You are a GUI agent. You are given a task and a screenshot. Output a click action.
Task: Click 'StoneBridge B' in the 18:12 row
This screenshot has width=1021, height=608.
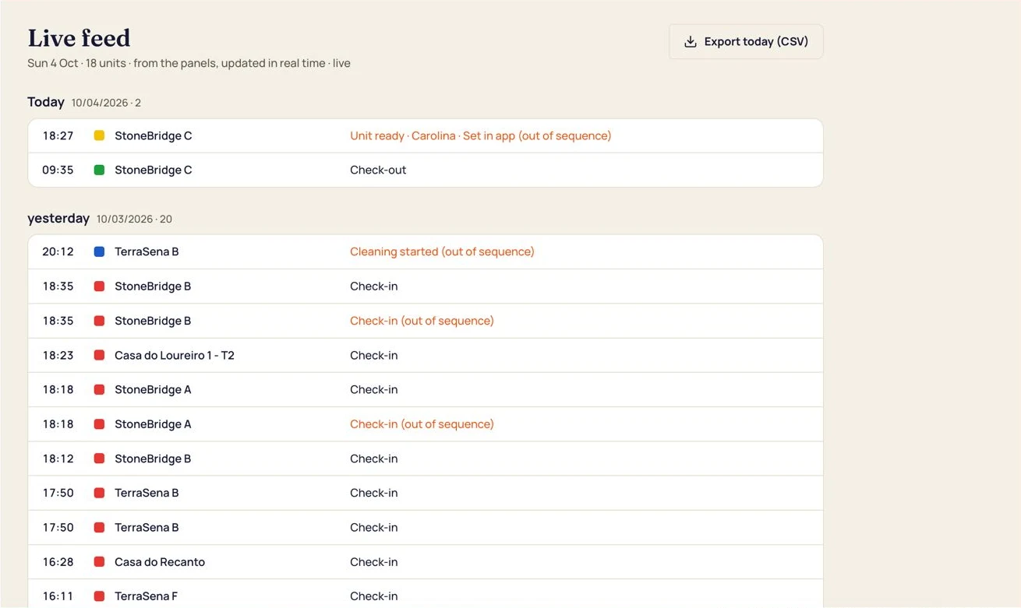pos(153,459)
